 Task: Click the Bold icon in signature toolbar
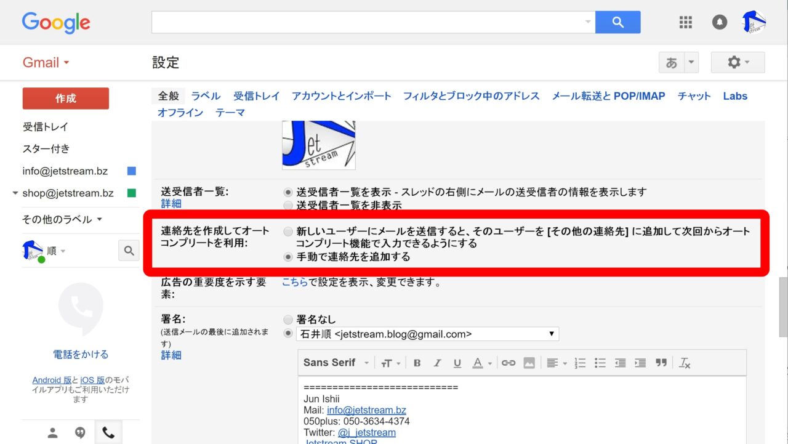417,363
